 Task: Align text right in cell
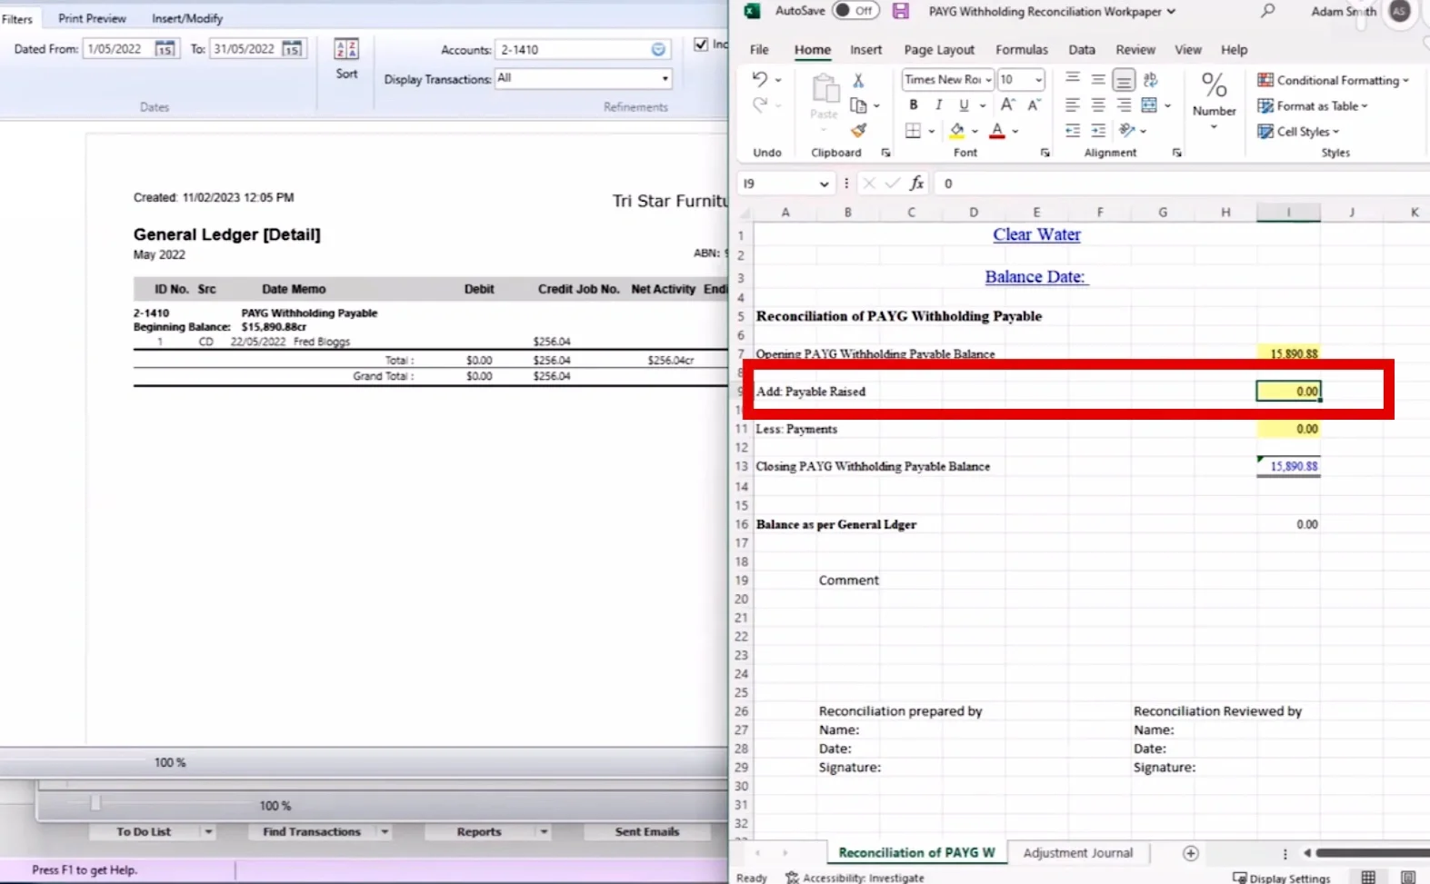click(x=1124, y=105)
